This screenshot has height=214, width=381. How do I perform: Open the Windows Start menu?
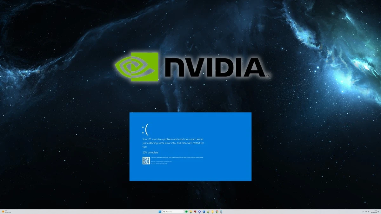[160, 211]
